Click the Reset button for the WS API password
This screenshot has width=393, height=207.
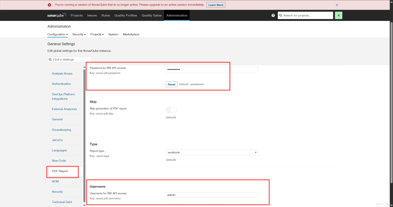[x=171, y=84]
